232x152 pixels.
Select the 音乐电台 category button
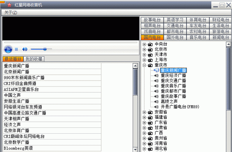point(198,37)
